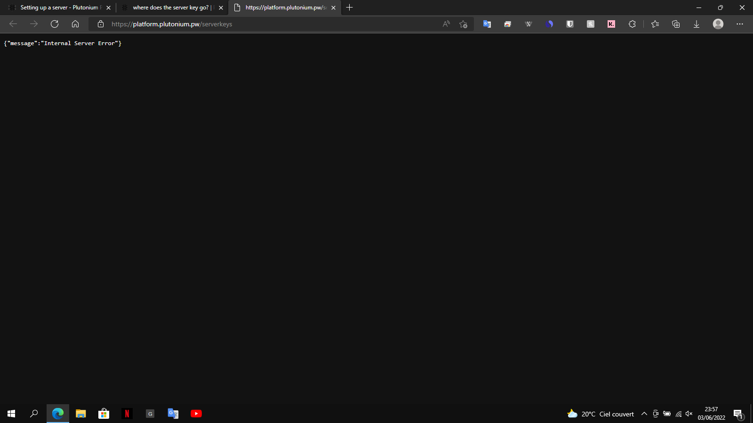The width and height of the screenshot is (753, 423).
Task: Show the Downloads panel
Action: pyautogui.click(x=697, y=24)
